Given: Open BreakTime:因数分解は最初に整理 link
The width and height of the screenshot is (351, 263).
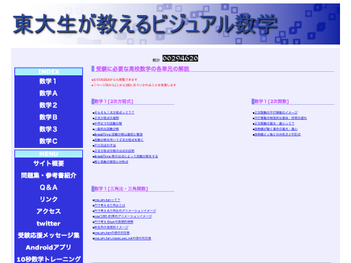Looking at the screenshot, I should pyautogui.click(x=119, y=134).
